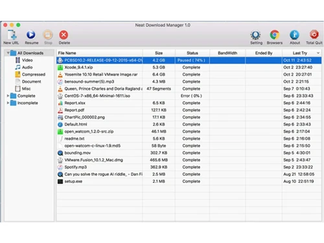Click the 465.6 MB size cell
This screenshot has height=243, width=324.
[x=159, y=160]
